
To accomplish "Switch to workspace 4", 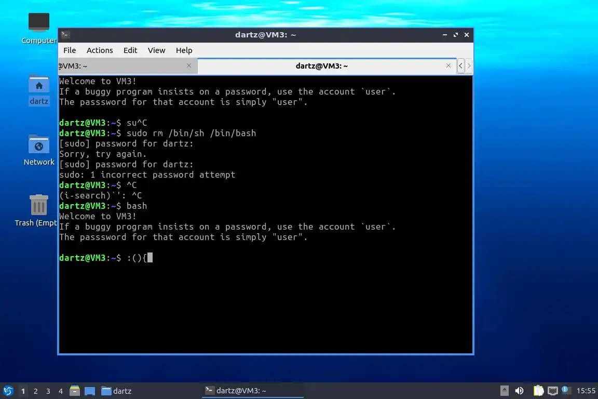I will tap(60, 391).
